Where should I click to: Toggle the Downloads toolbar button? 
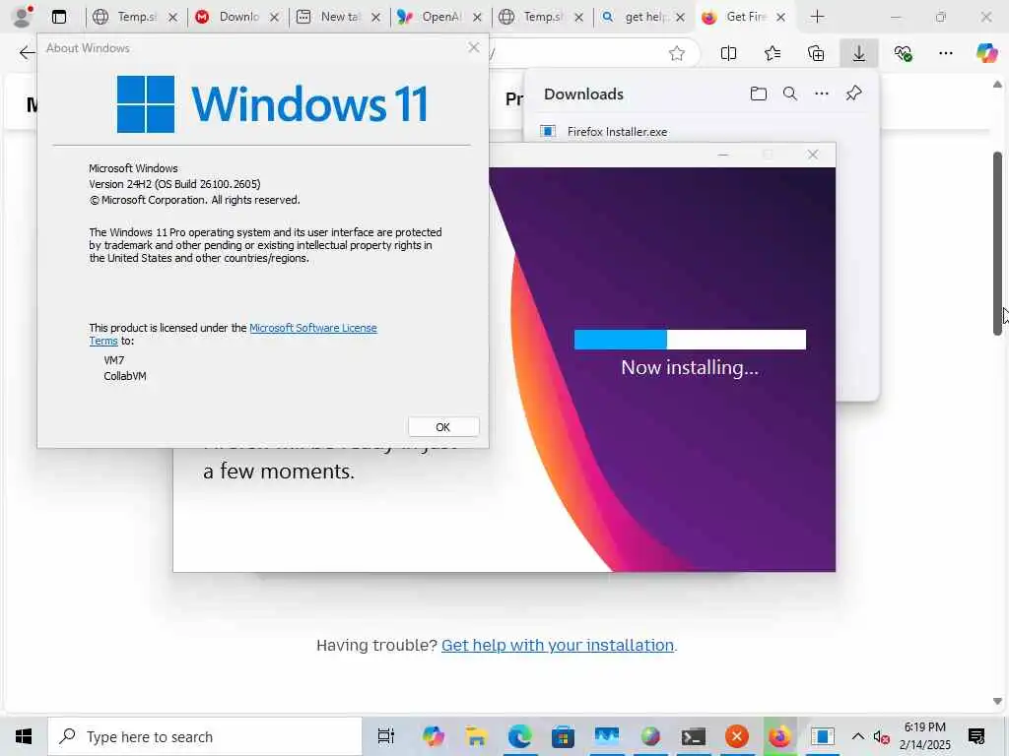tap(859, 53)
